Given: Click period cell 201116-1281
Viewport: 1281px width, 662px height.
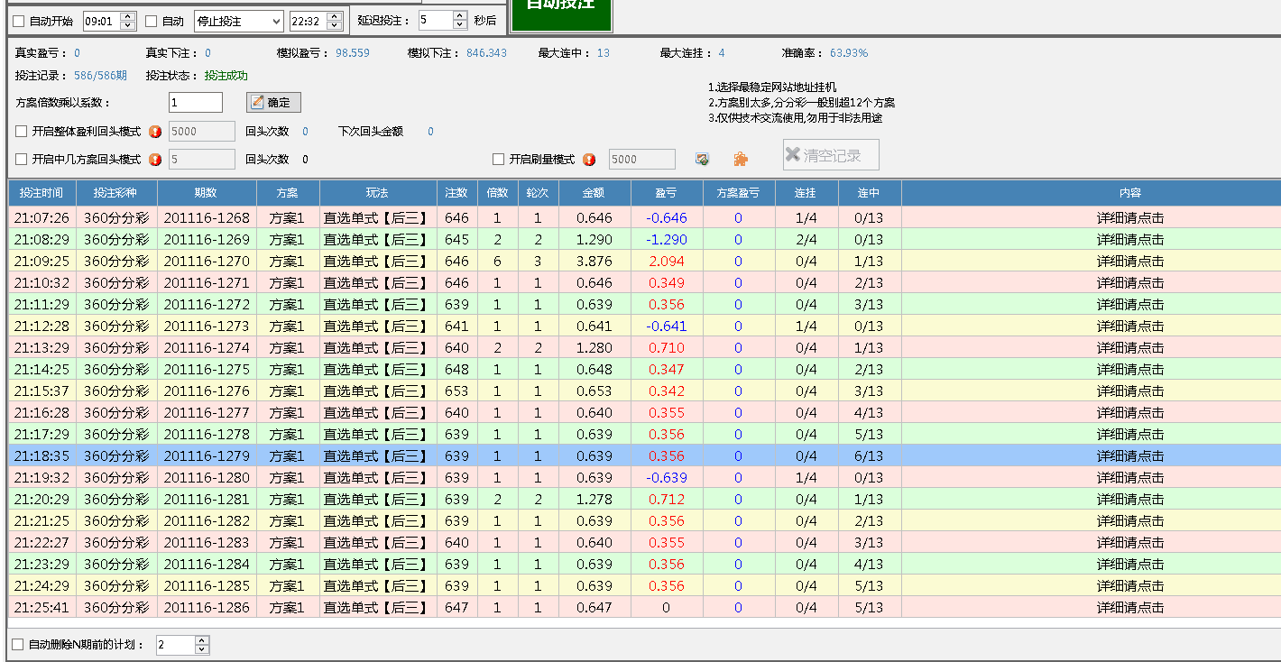Looking at the screenshot, I should (x=207, y=500).
